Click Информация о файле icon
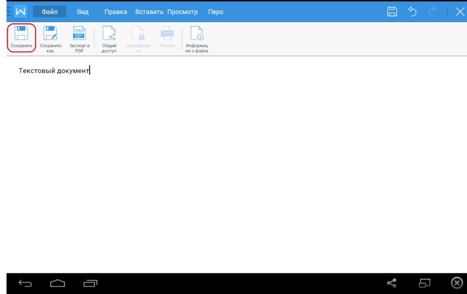The image size is (467, 294). [197, 35]
